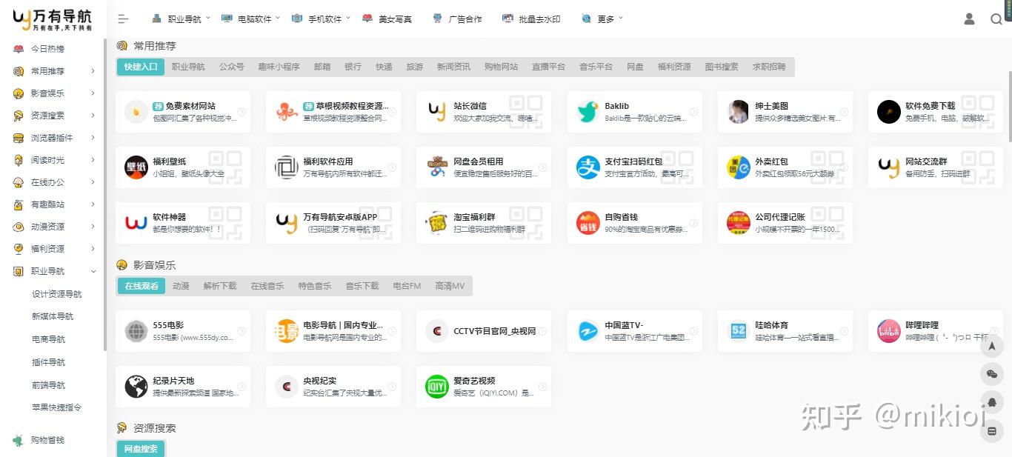Open the 绅士美图 avatar thumbnail
This screenshot has height=457, width=1012.
click(x=739, y=112)
